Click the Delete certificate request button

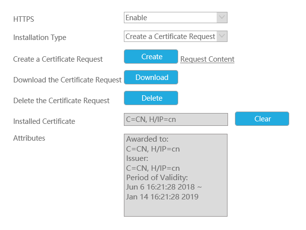coord(151,98)
